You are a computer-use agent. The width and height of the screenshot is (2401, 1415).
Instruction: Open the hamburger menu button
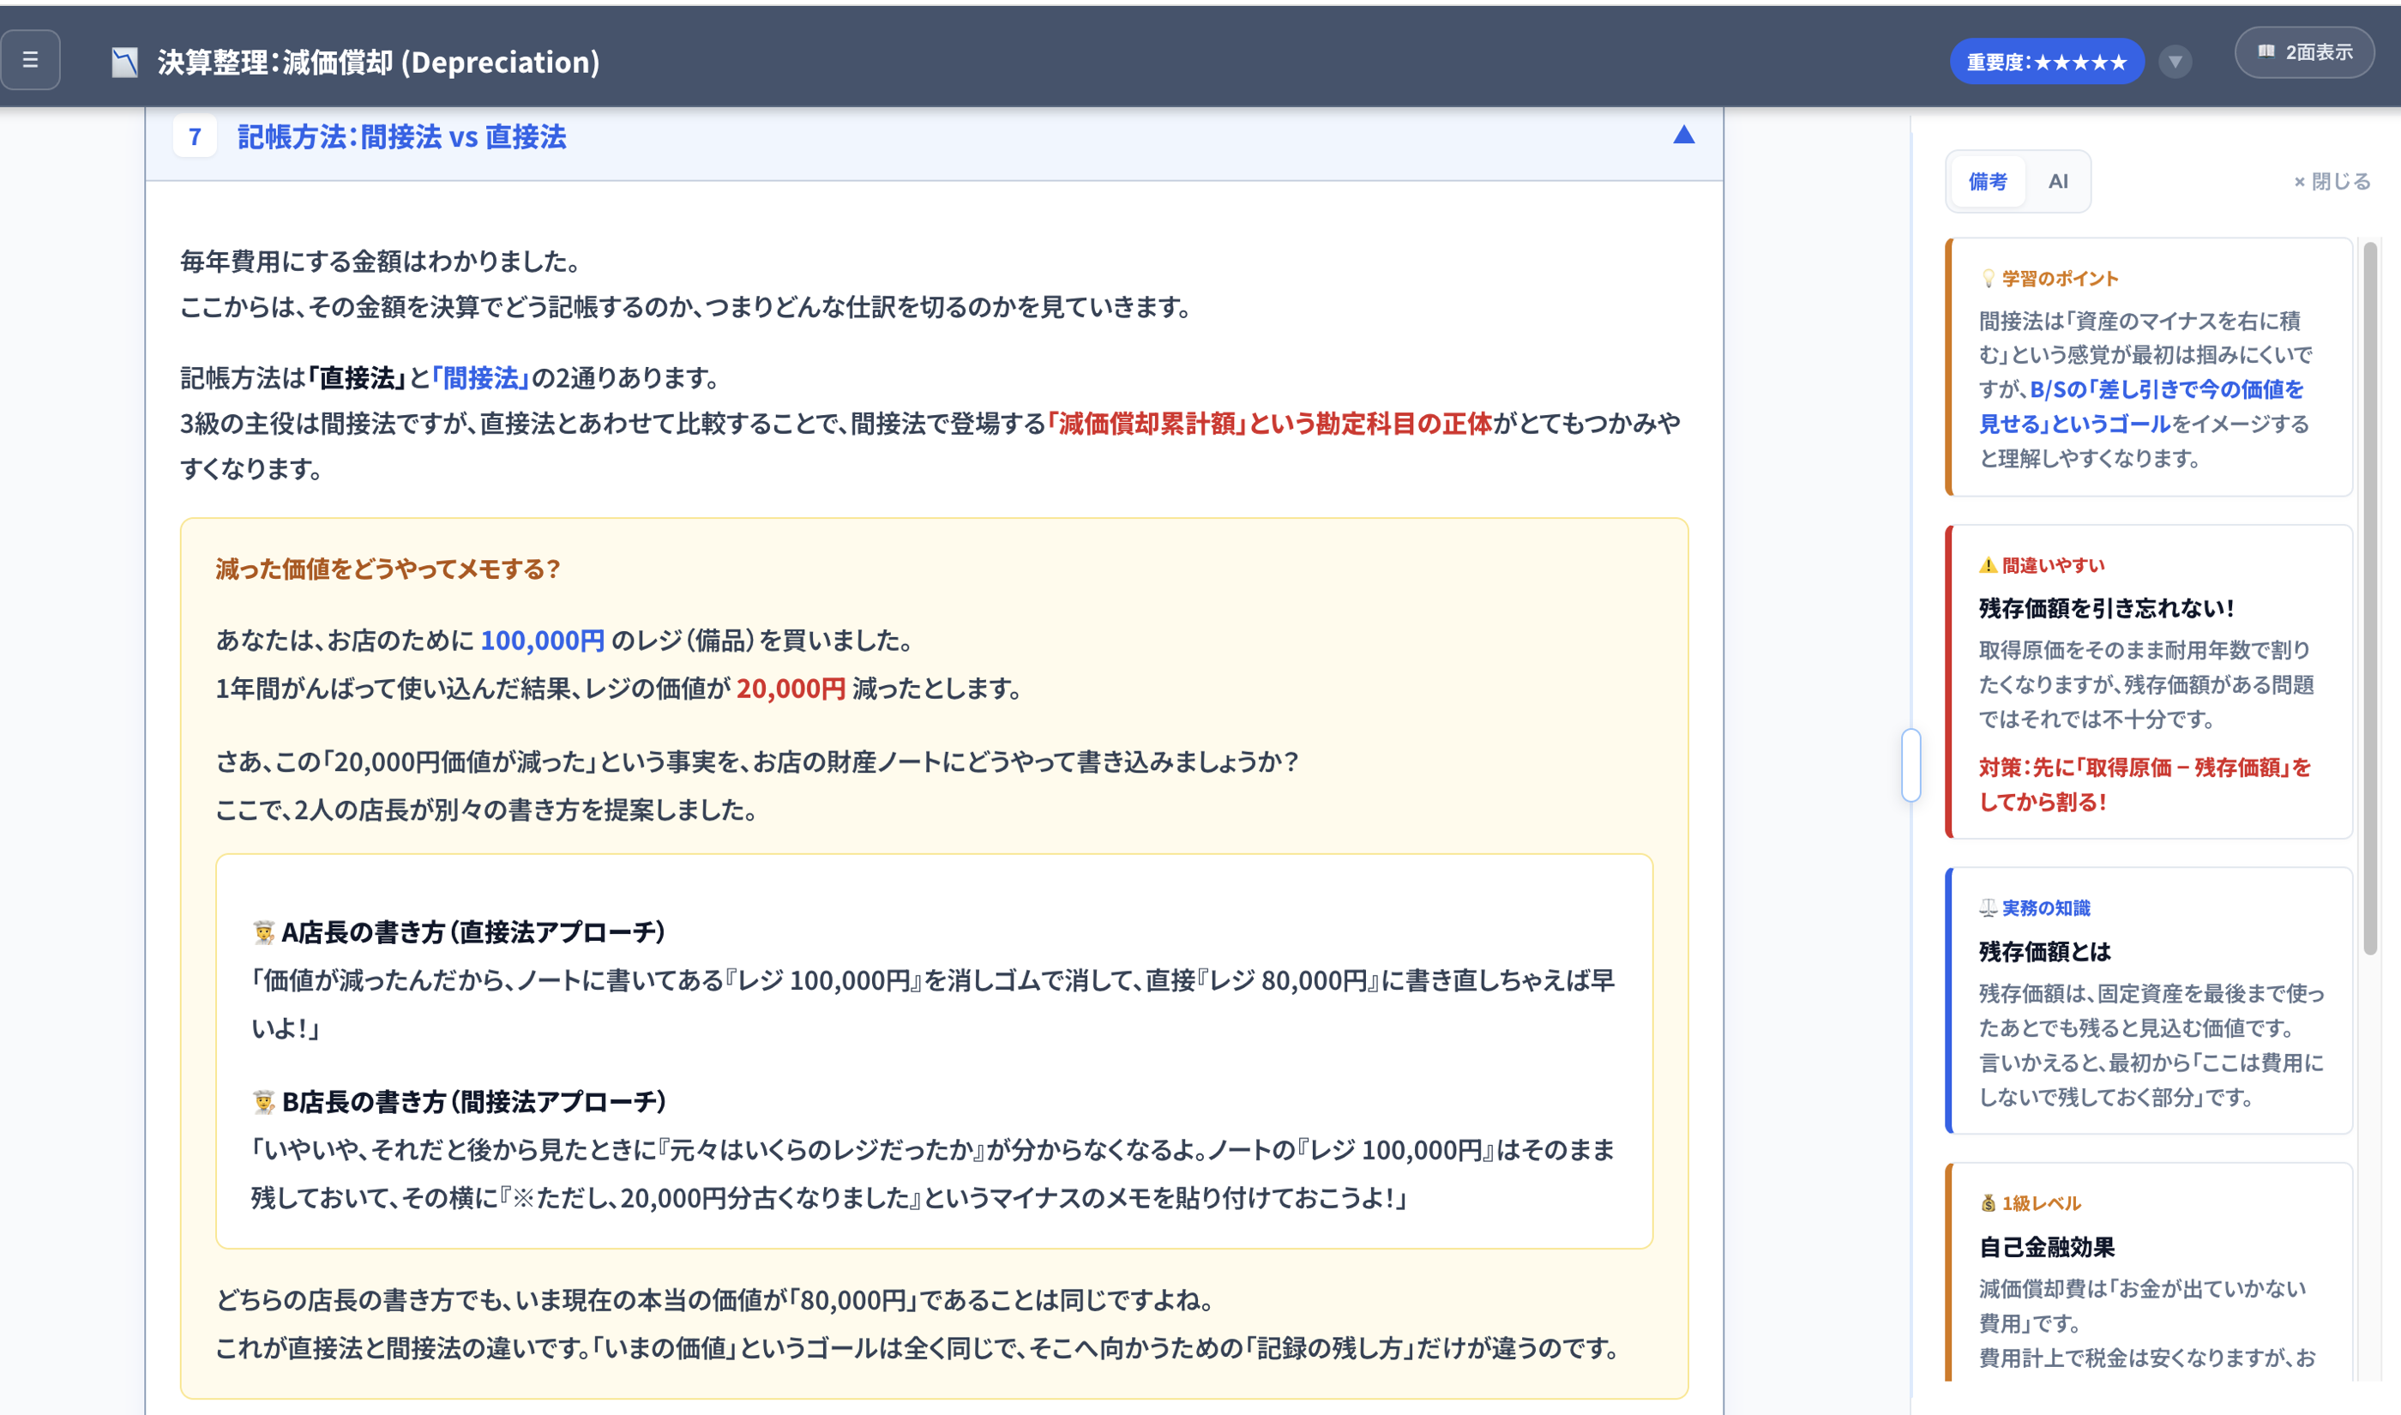pos(31,60)
